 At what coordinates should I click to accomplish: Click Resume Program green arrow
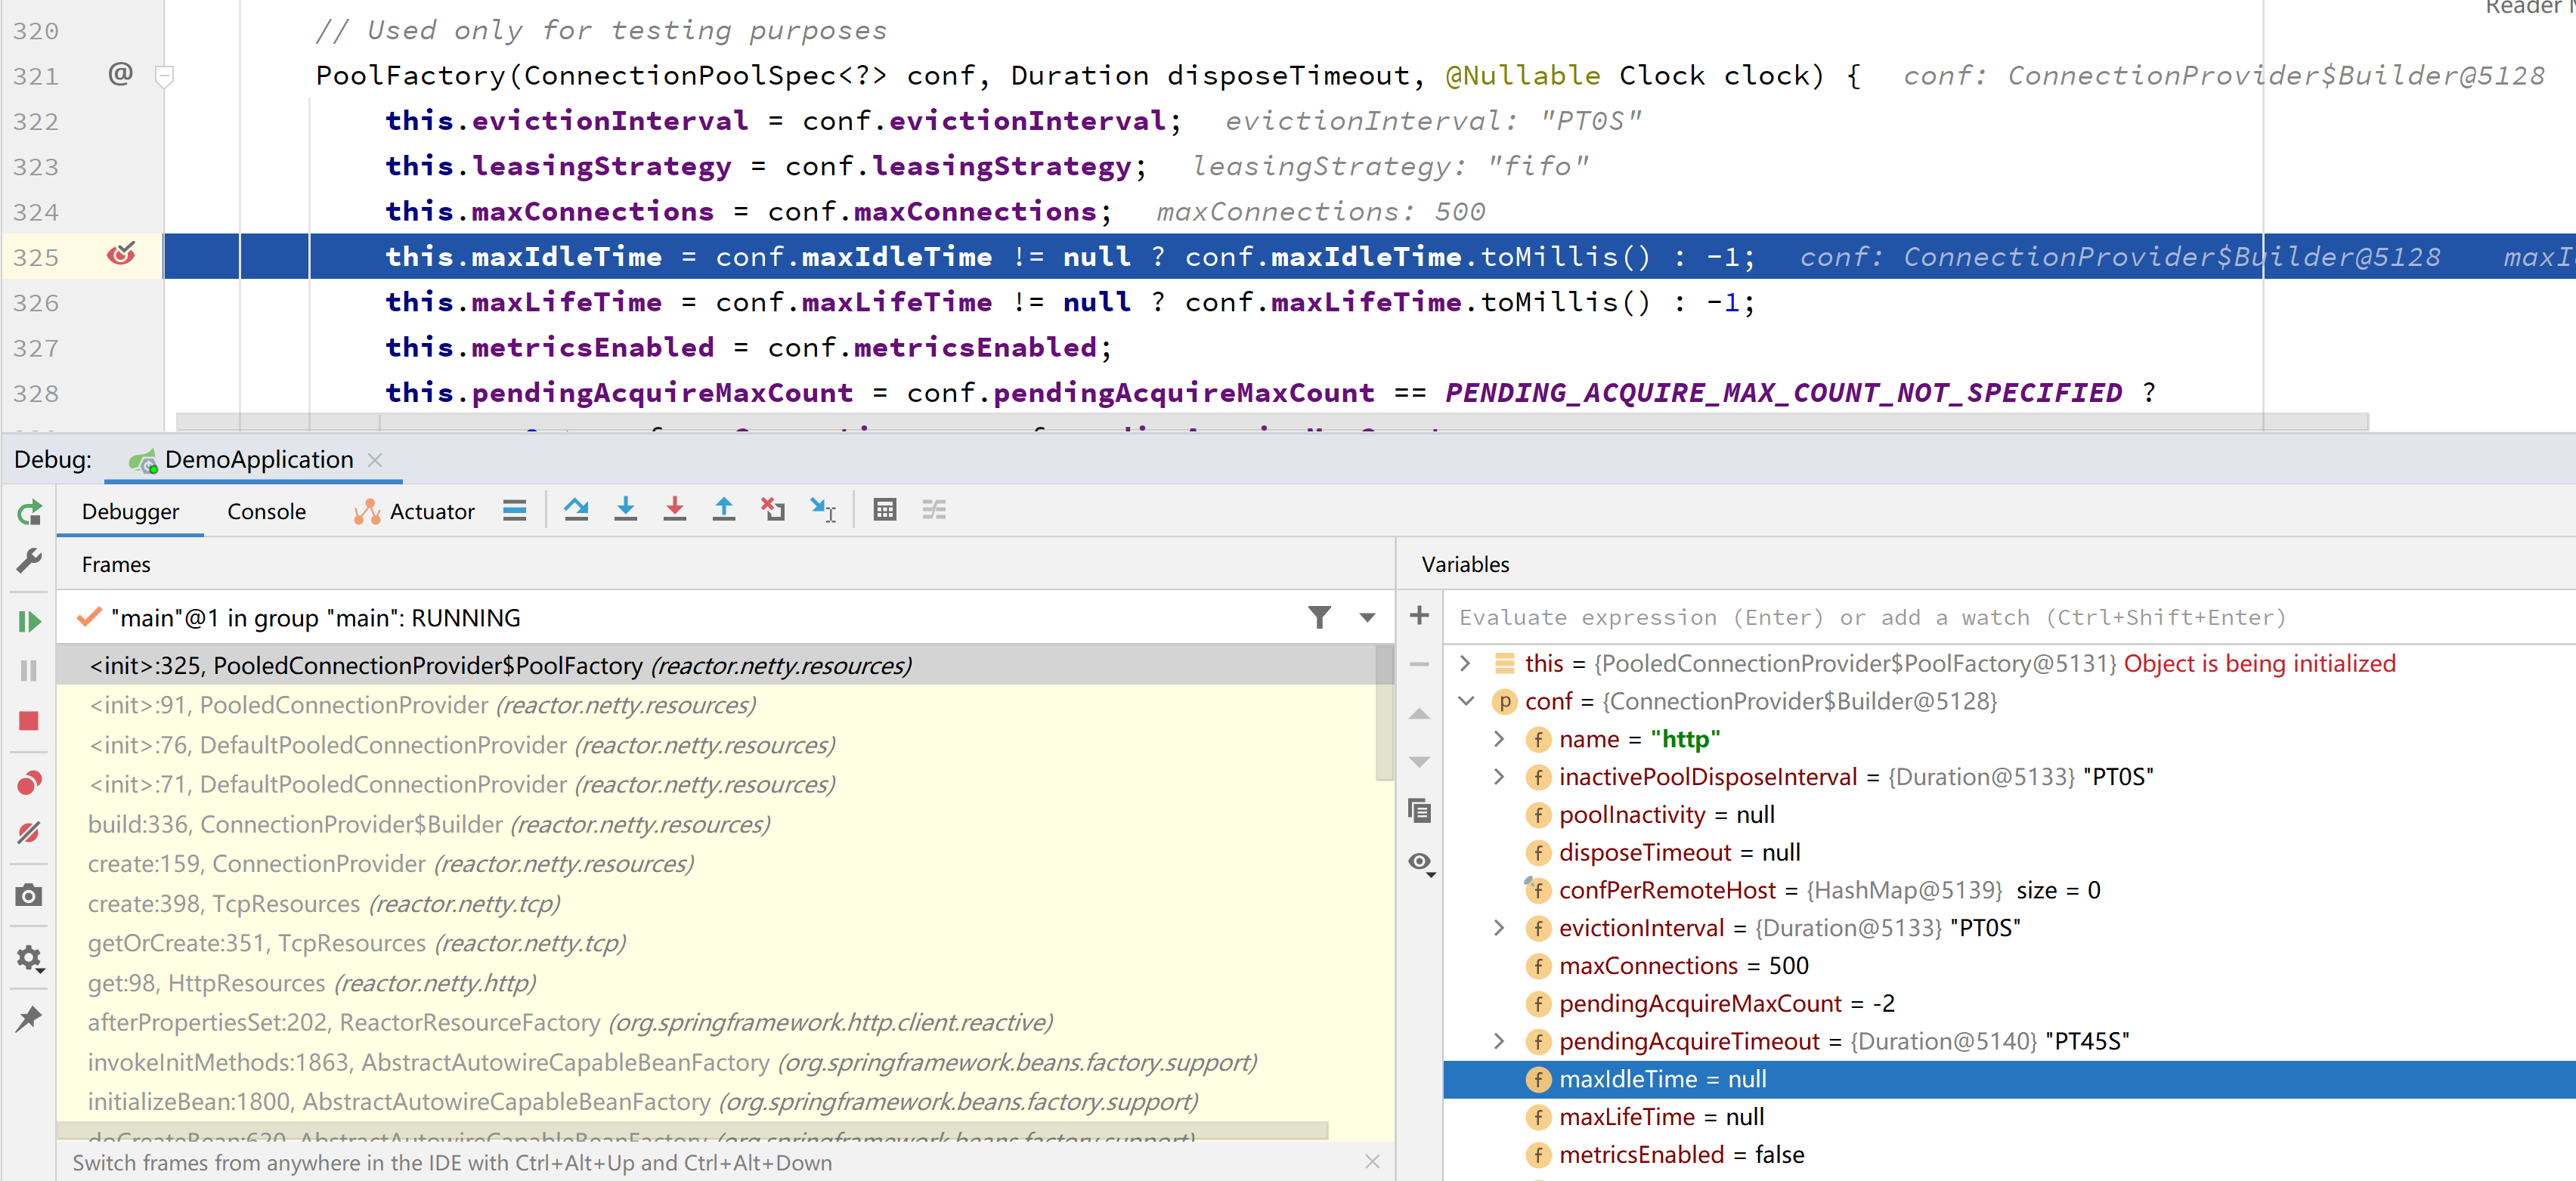(29, 621)
